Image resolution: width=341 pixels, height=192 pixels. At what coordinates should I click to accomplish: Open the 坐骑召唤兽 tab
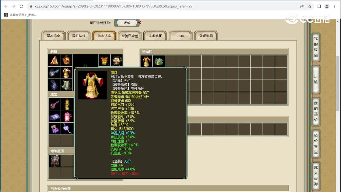130,36
